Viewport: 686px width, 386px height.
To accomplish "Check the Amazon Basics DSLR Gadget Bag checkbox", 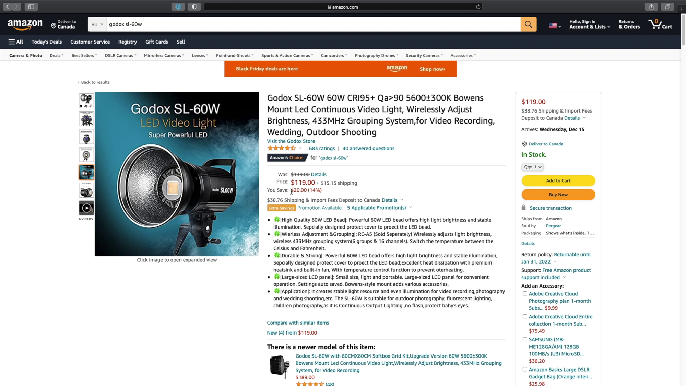I will 524,370.
